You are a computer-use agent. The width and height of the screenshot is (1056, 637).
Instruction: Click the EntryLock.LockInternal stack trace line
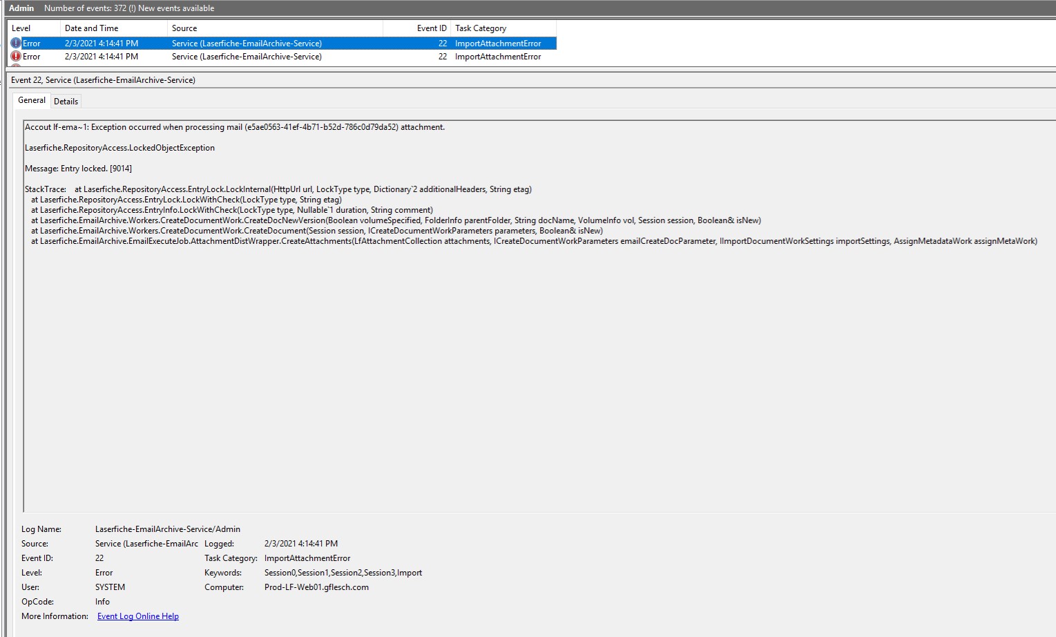click(278, 189)
